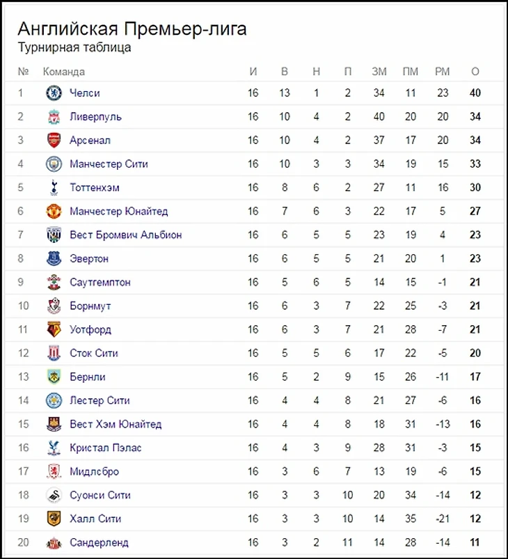The width and height of the screenshot is (508, 559).
Task: Open the Челси team link
Action: point(85,93)
